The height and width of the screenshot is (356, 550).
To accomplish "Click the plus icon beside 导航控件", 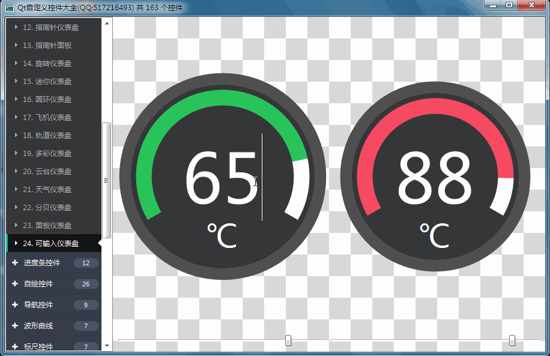I will pos(15,305).
